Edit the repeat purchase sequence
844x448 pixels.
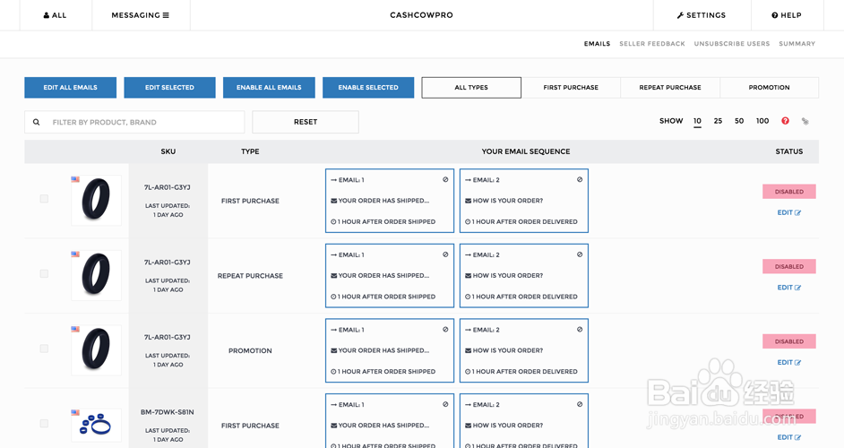789,288
